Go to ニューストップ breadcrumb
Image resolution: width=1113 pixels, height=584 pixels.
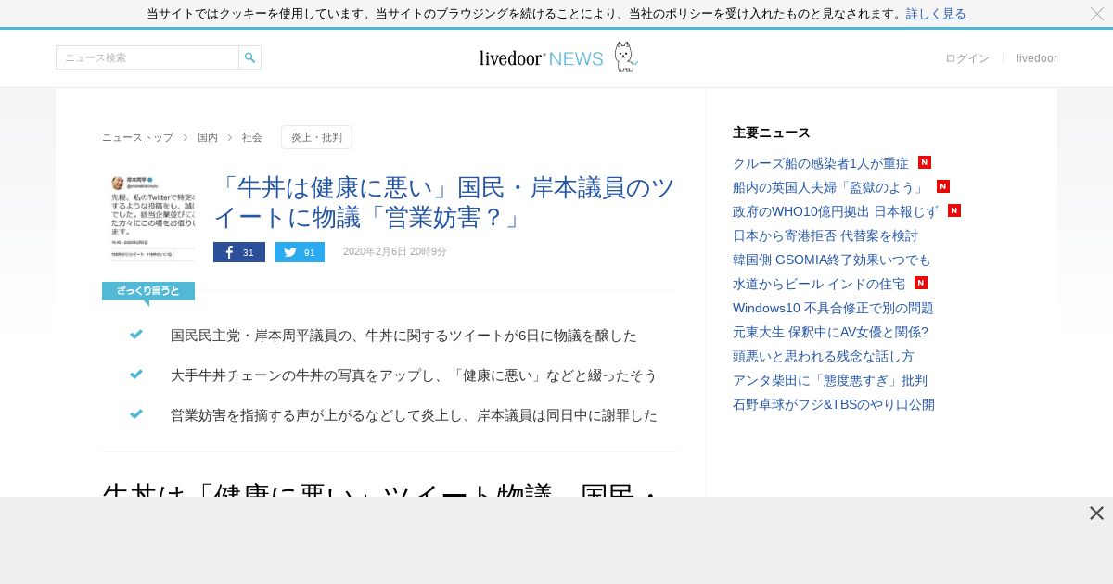pyautogui.click(x=137, y=137)
